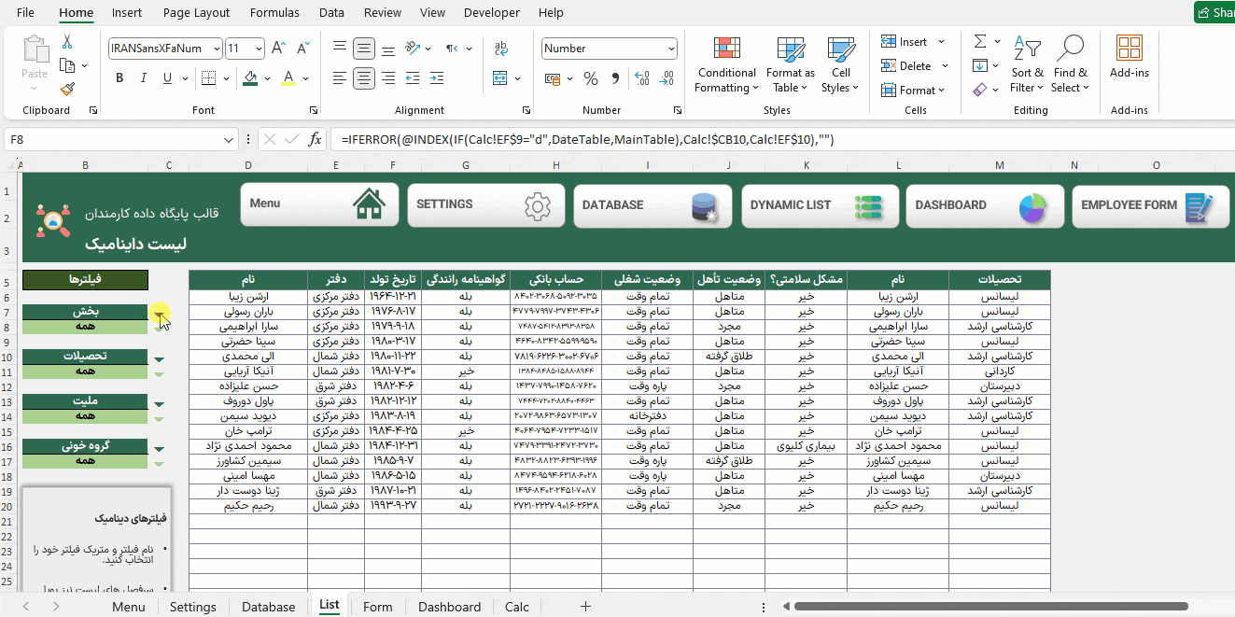The width and height of the screenshot is (1235, 617).
Task: Click the Insert Function fx icon
Action: [x=315, y=139]
